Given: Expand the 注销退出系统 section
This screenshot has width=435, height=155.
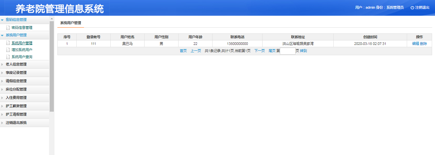Looking at the screenshot, I should click(25, 123).
